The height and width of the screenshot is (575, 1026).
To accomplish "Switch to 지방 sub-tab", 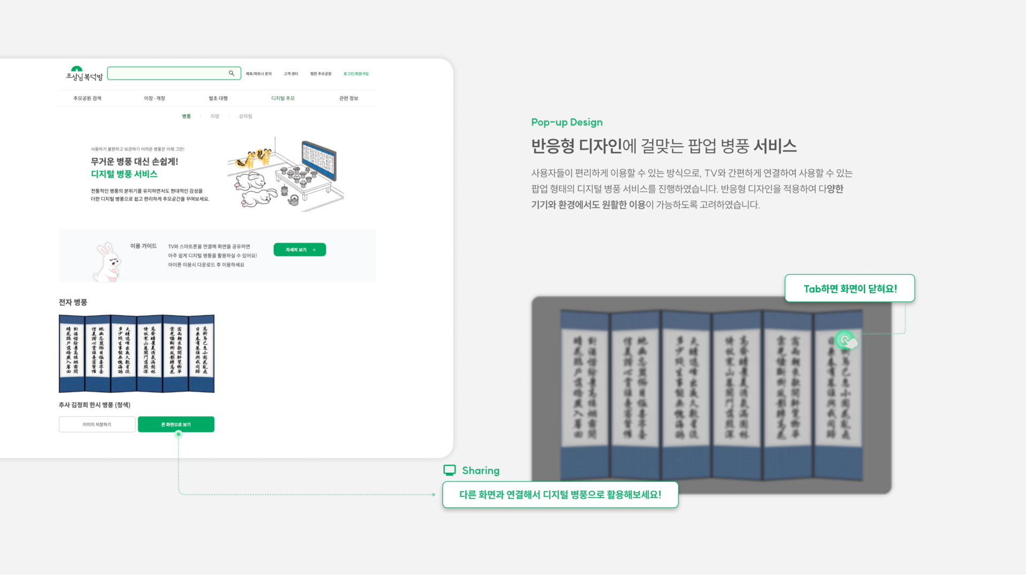I will (214, 116).
